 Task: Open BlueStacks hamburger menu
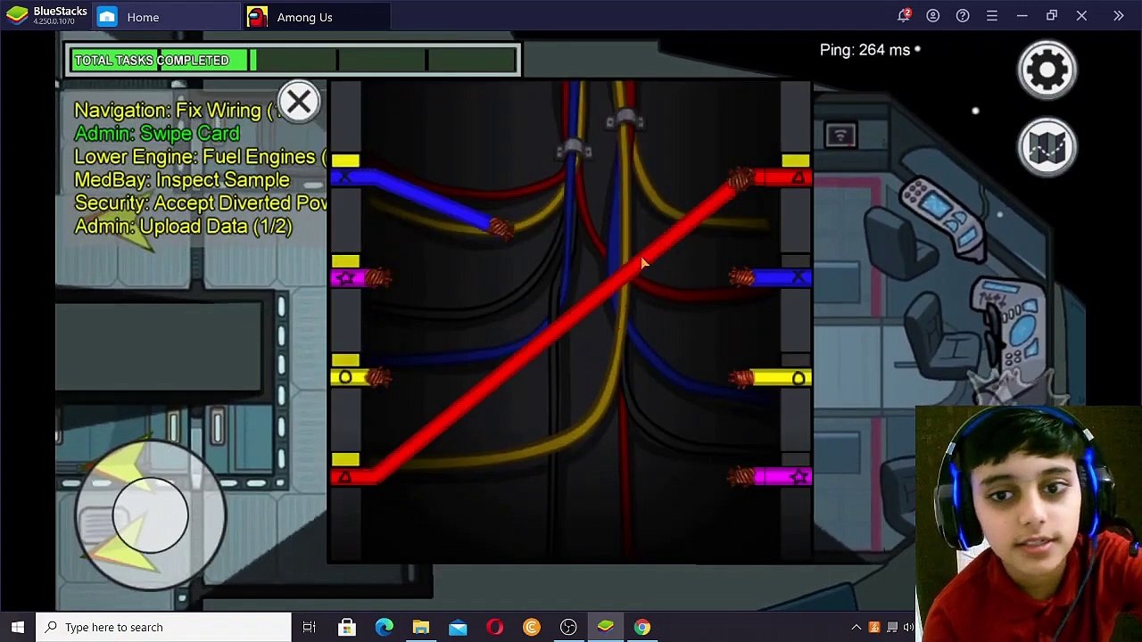[x=992, y=16]
